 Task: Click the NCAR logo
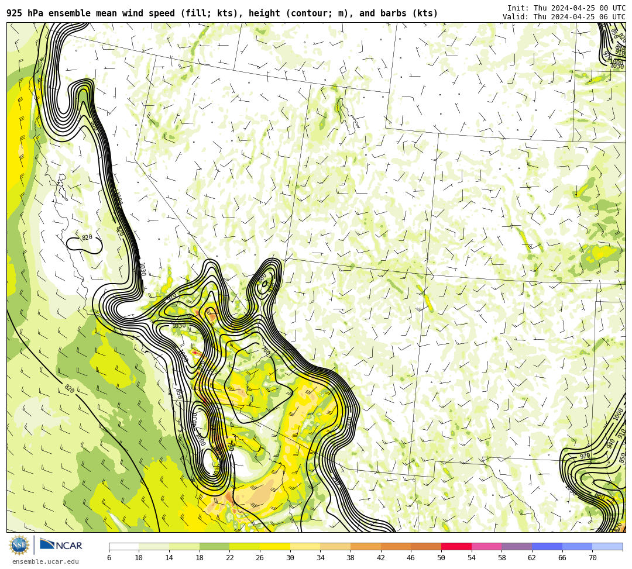pos(61,546)
